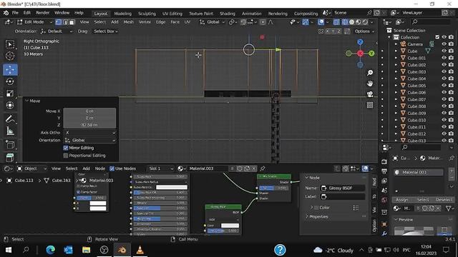The width and height of the screenshot is (458, 257).
Task: Click the Subsurface Color white swatch
Action: (172, 187)
